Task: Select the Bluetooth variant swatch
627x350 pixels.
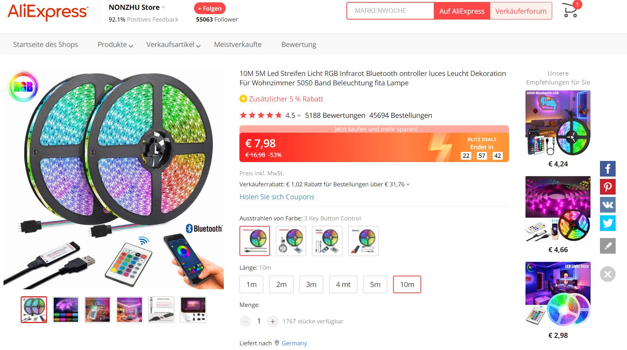Action: pos(363,241)
